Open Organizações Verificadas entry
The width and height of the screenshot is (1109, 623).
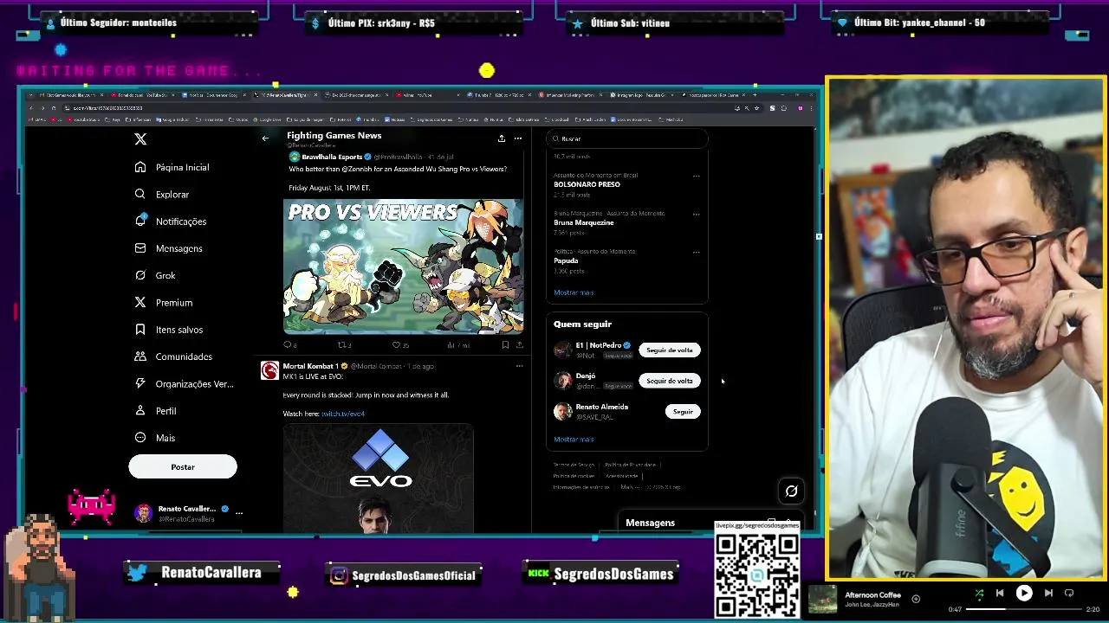[x=185, y=383]
